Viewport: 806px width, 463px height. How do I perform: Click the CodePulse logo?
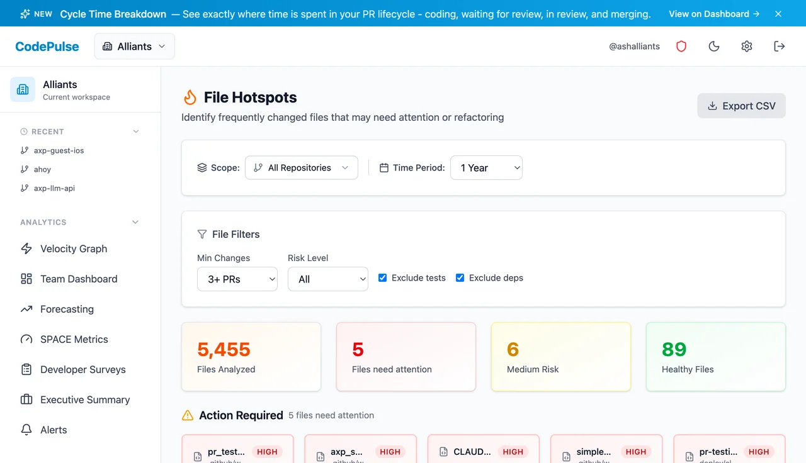pyautogui.click(x=47, y=47)
